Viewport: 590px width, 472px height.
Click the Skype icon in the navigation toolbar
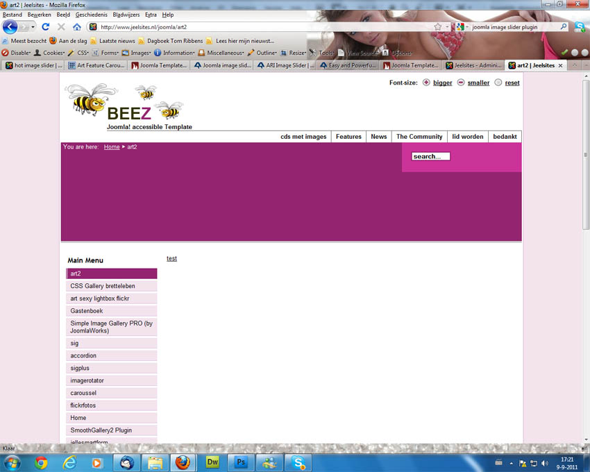pyautogui.click(x=580, y=27)
